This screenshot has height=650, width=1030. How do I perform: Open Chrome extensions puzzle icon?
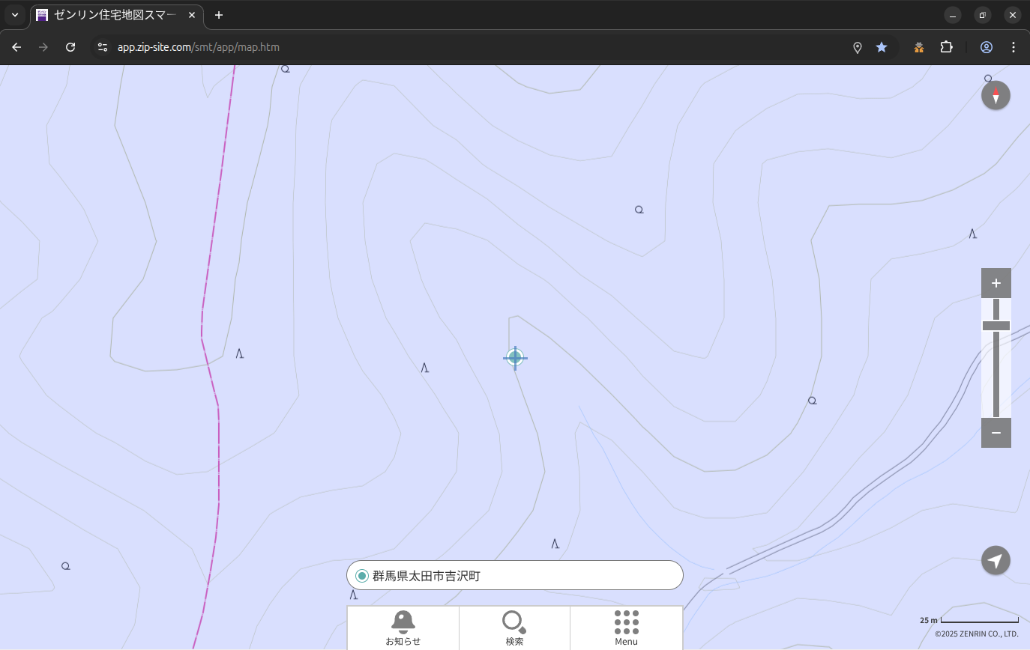point(946,47)
